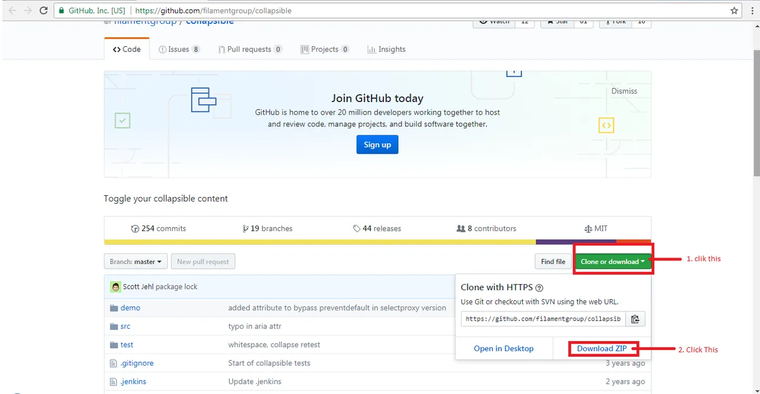This screenshot has height=394, width=760.
Task: Click the test folder icon
Action: (114, 345)
